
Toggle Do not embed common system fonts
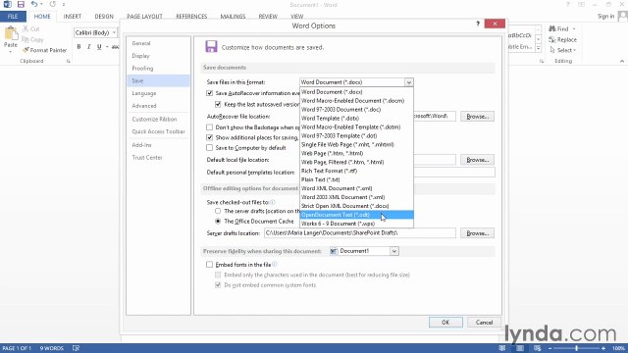coord(218,285)
